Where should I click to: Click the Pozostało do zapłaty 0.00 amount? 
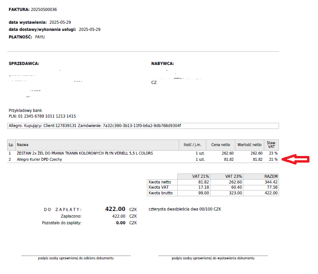tap(121, 222)
